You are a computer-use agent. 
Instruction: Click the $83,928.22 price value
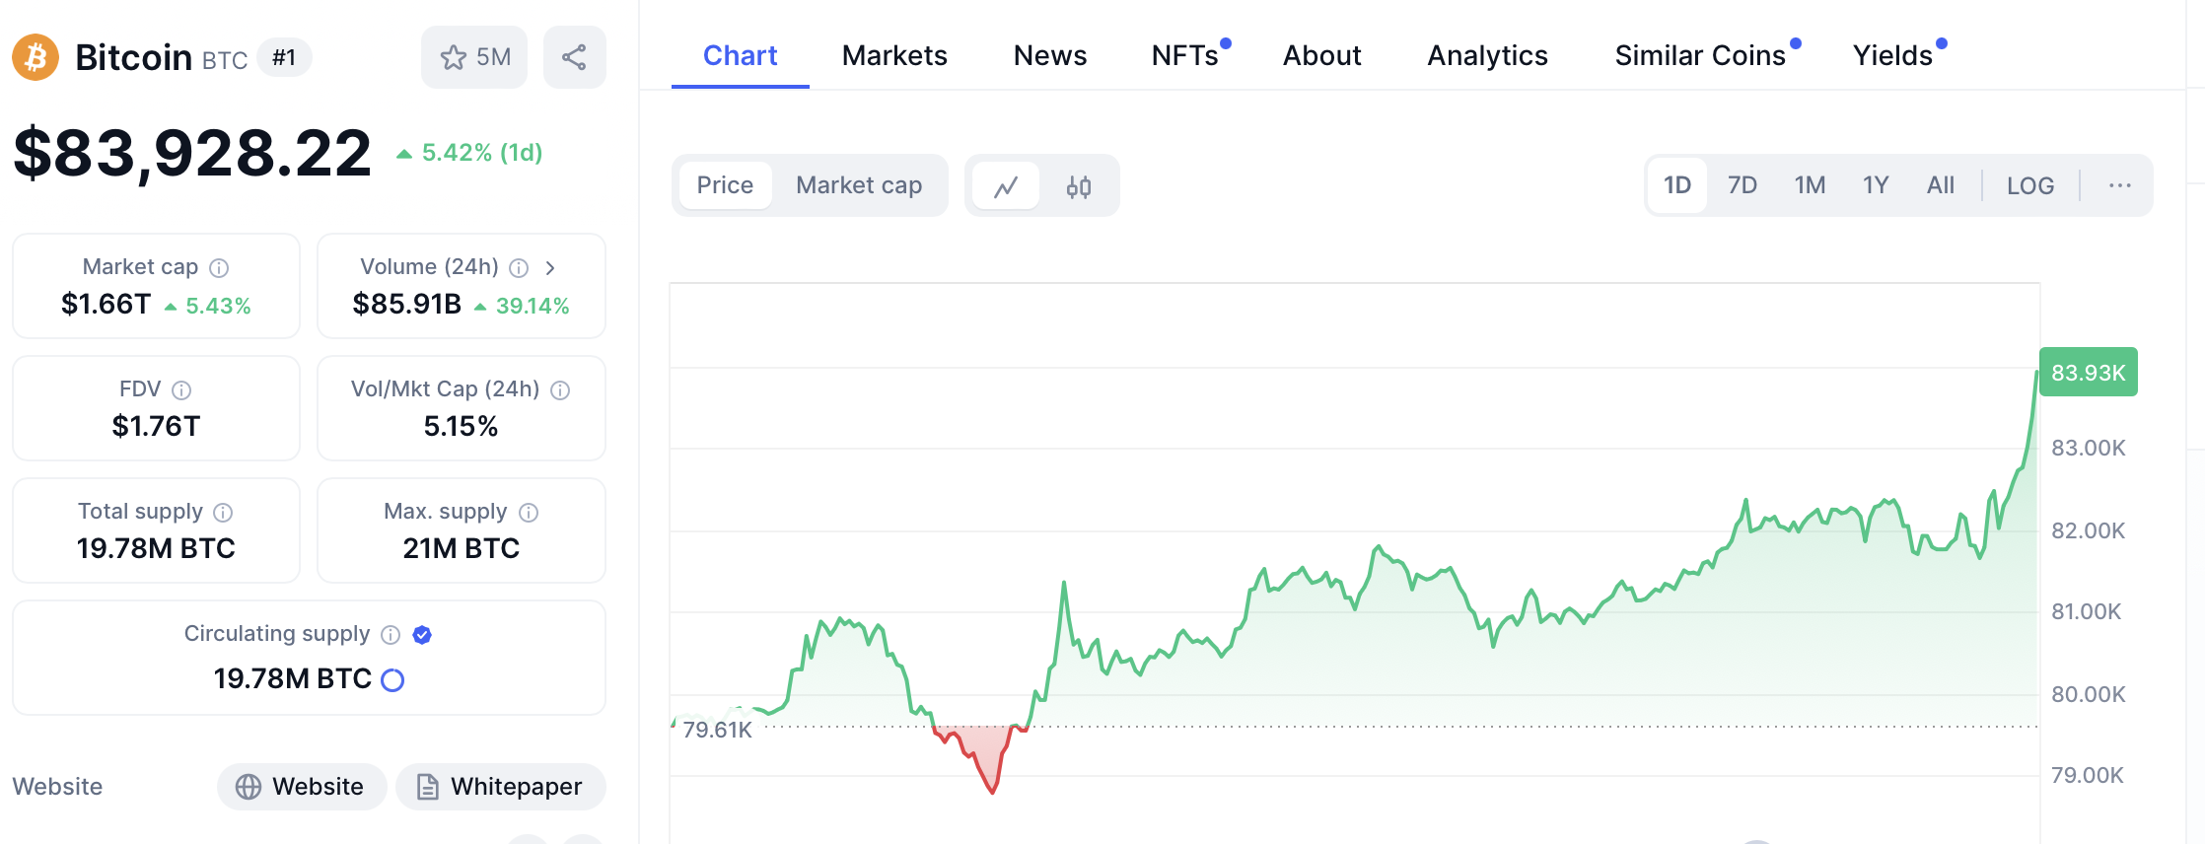click(192, 153)
